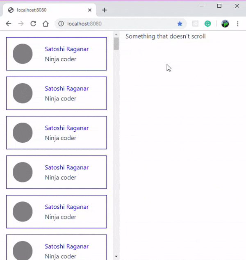Reload the localhost:8080 page

click(33, 24)
